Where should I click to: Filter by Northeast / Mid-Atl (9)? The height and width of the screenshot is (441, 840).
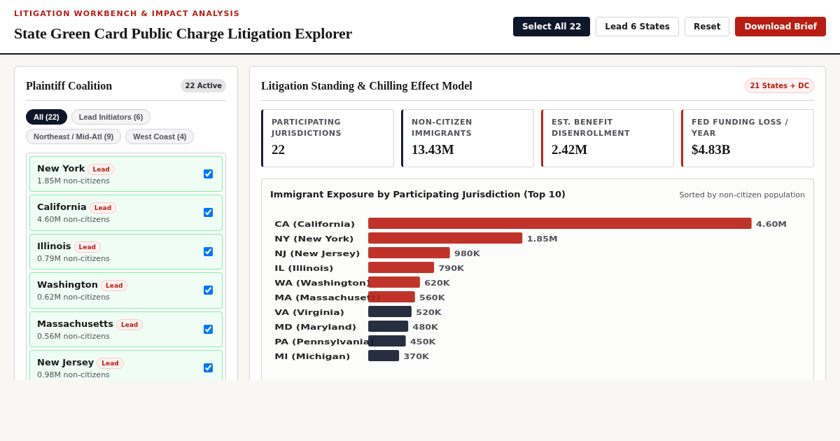click(x=73, y=136)
